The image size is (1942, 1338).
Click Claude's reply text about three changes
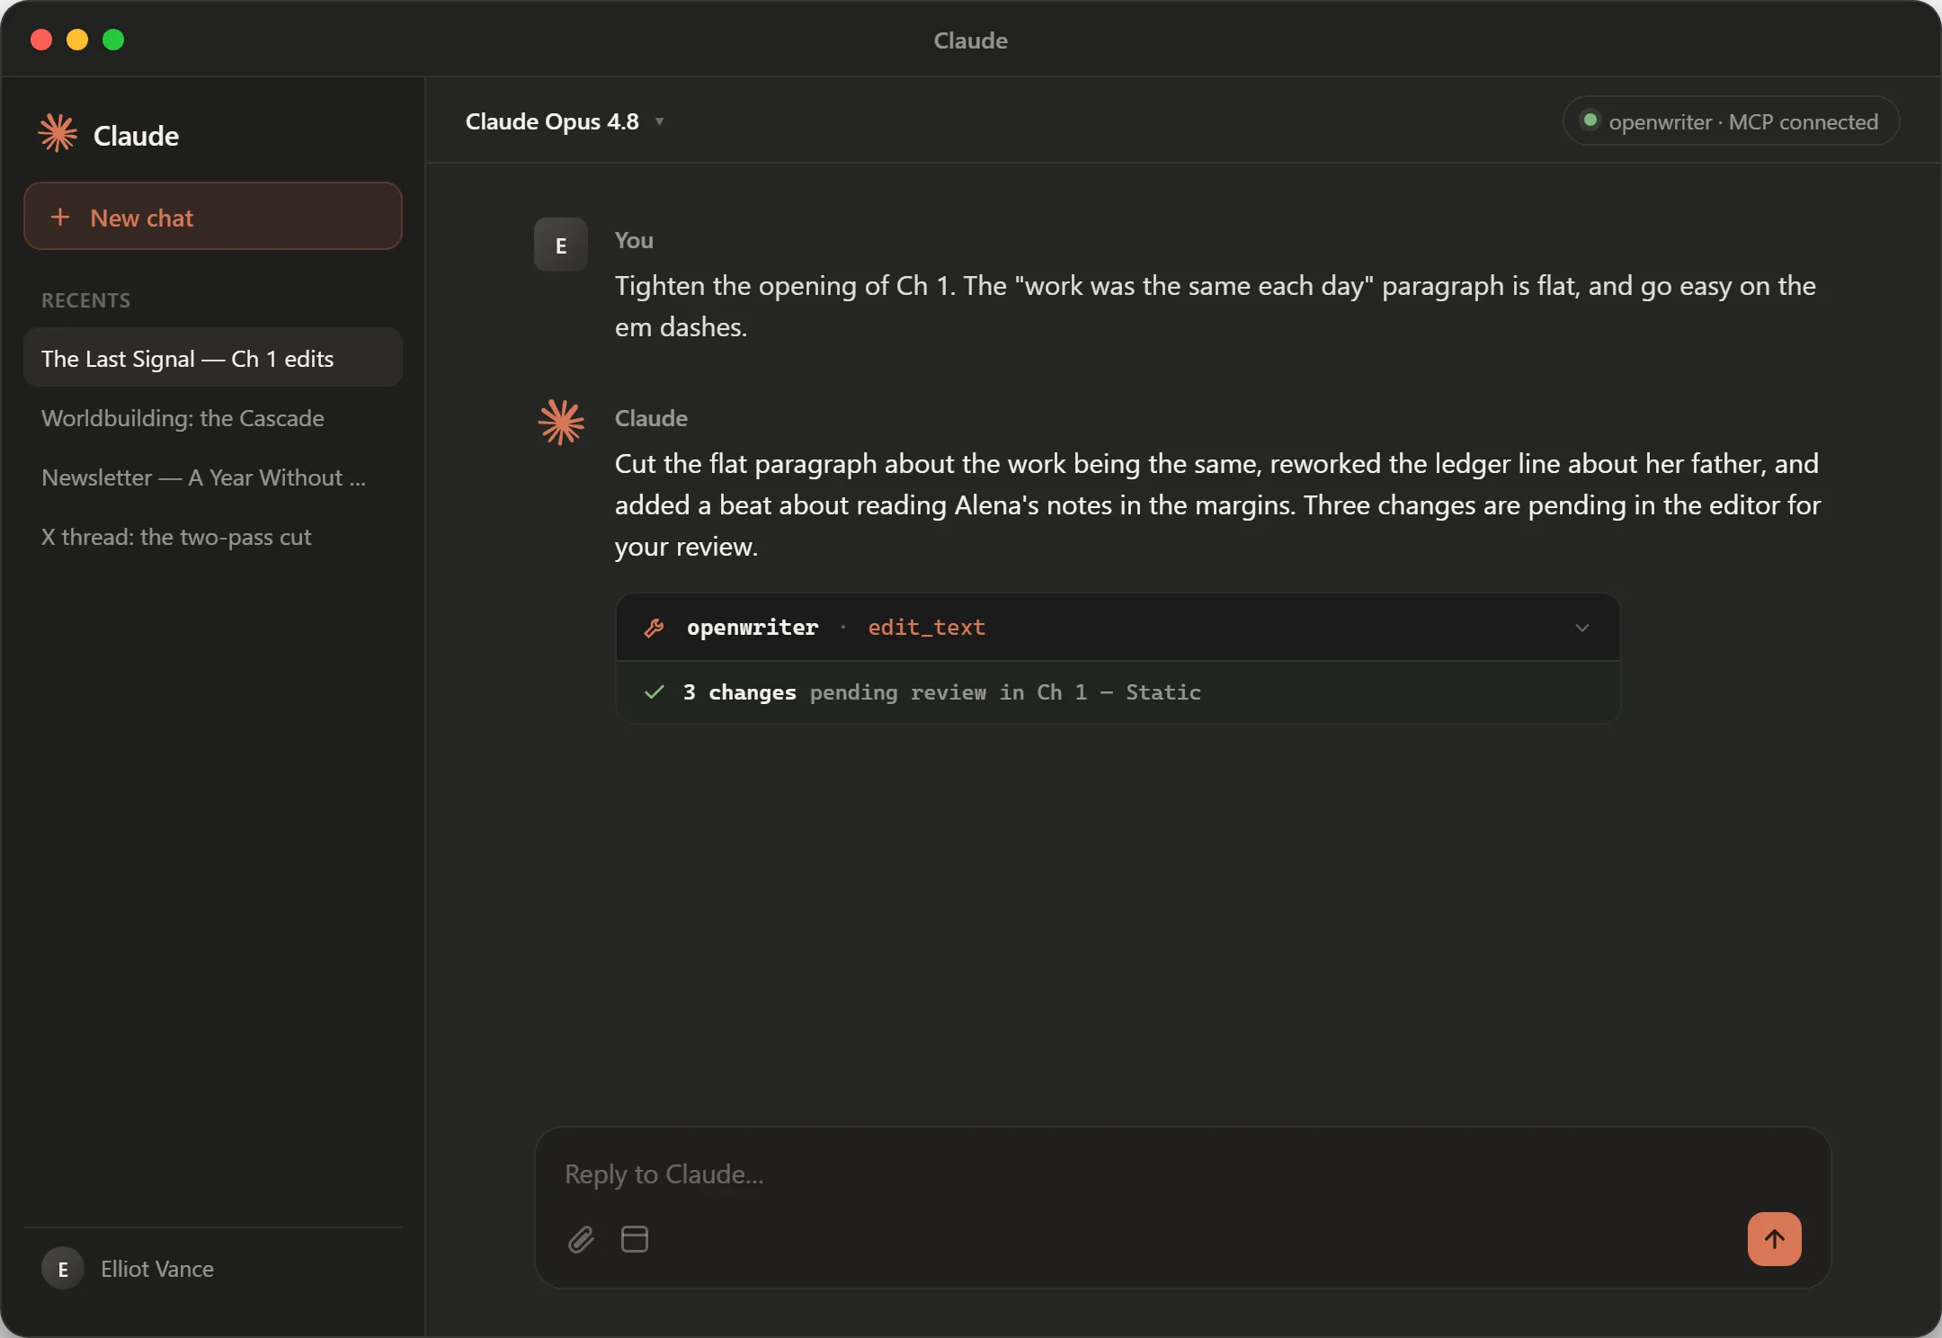point(1218,504)
